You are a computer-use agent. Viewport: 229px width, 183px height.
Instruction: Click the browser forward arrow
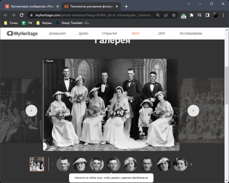coord(13,15)
